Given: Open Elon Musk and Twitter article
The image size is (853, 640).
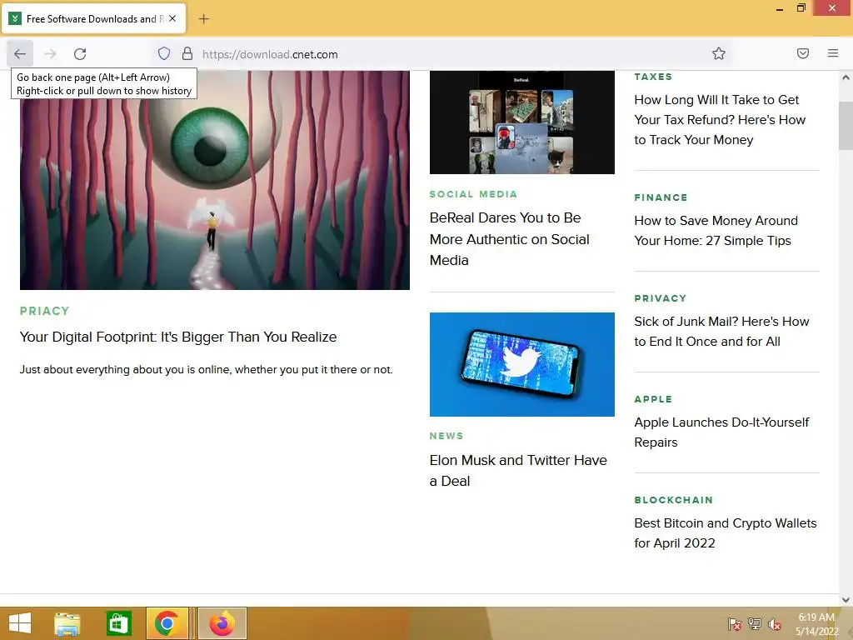Looking at the screenshot, I should [x=518, y=471].
